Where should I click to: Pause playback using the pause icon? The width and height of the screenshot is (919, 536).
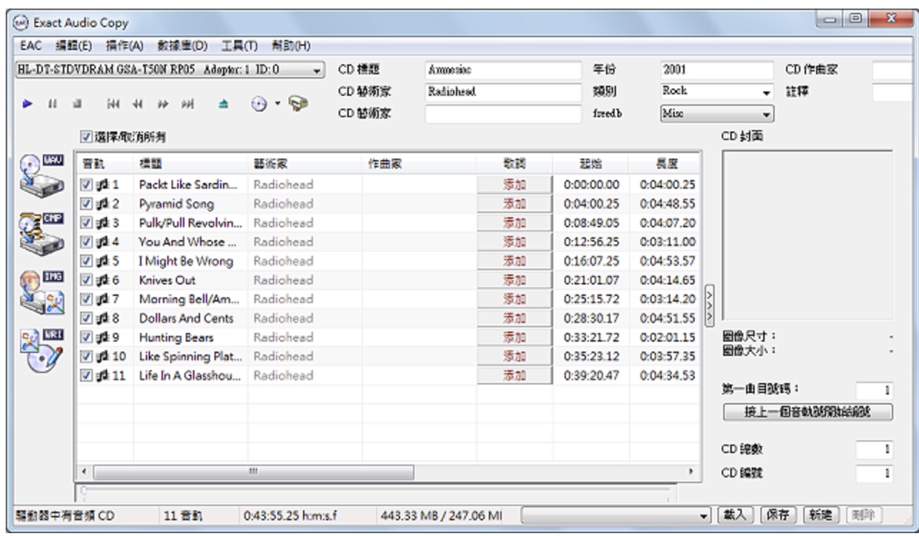pyautogui.click(x=51, y=103)
